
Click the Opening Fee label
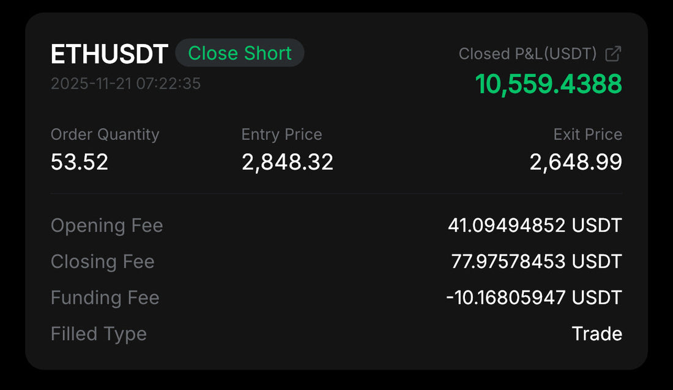click(106, 226)
